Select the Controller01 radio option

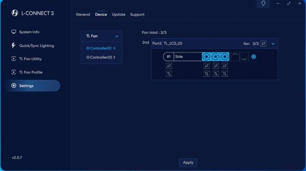88,48
